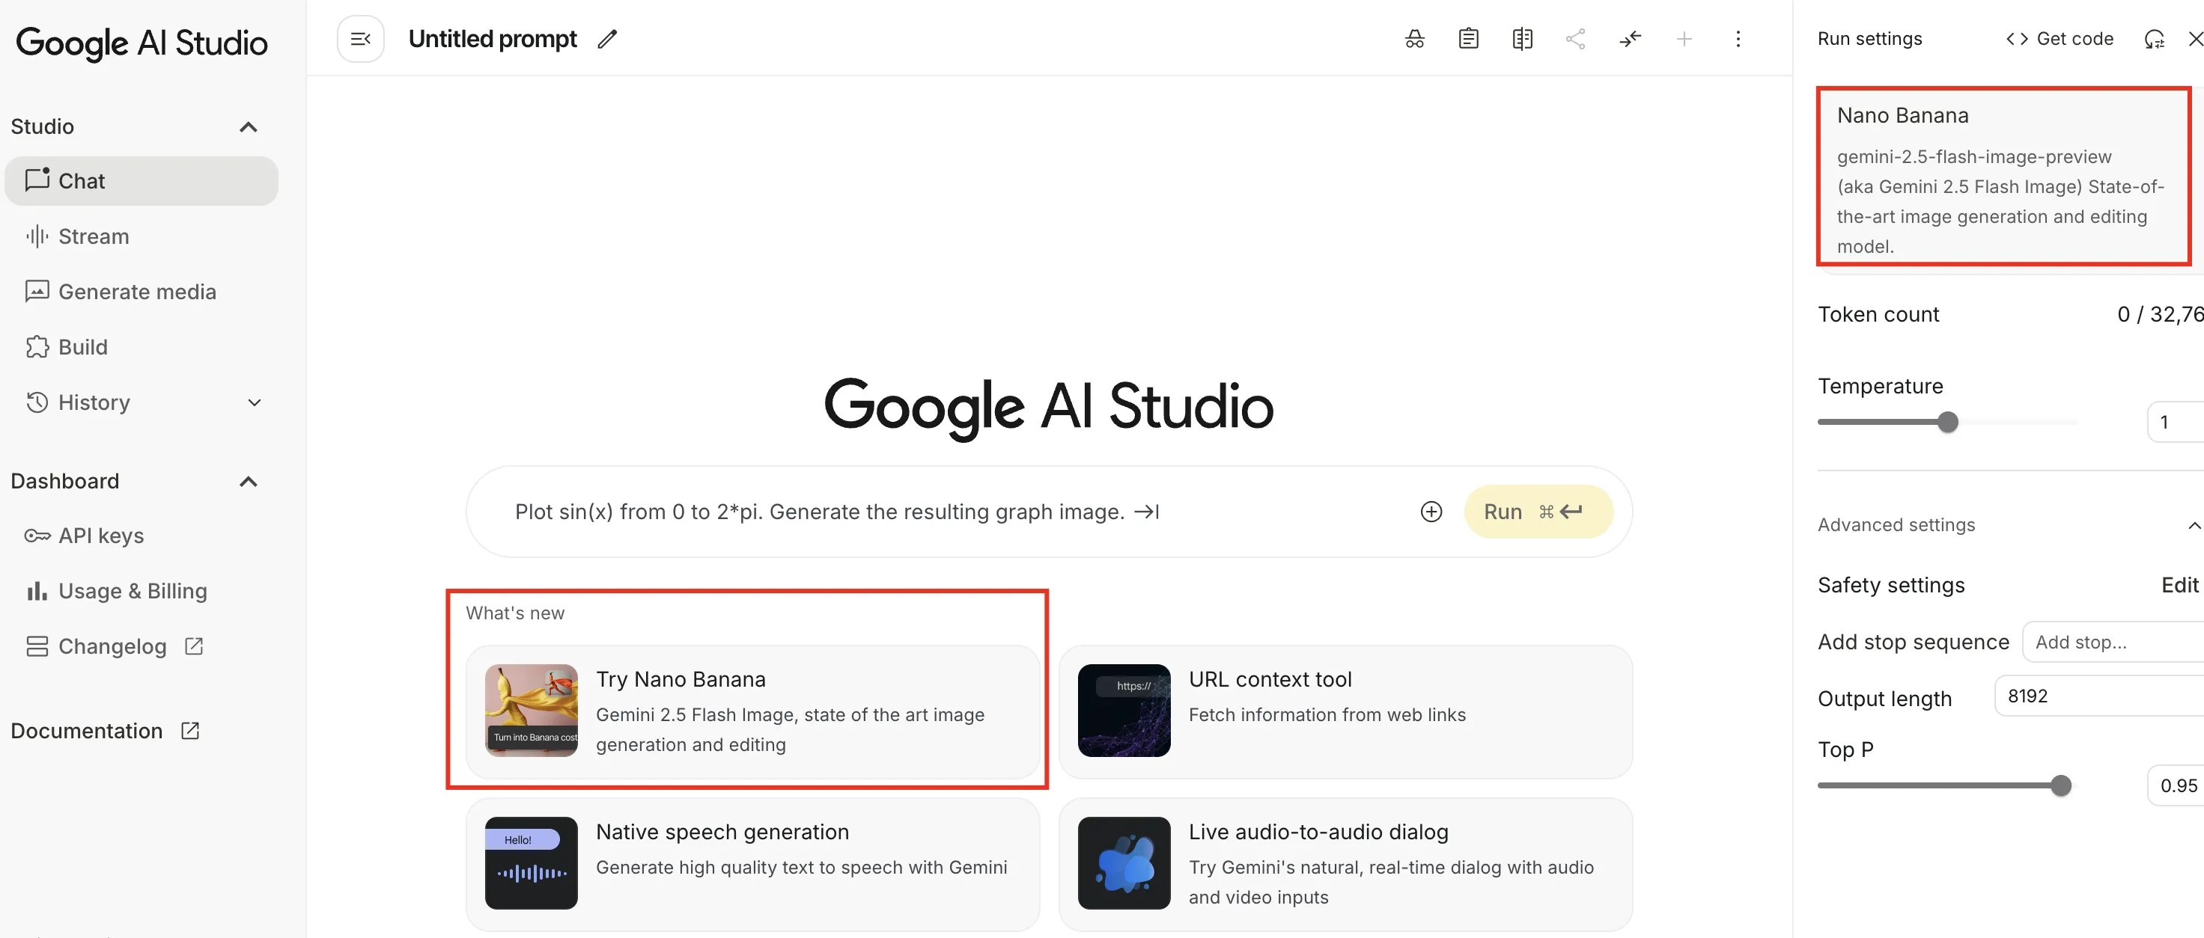Screen dimensions: 2204x938
Task: Open the three-dot more options menu
Action: tap(1738, 40)
